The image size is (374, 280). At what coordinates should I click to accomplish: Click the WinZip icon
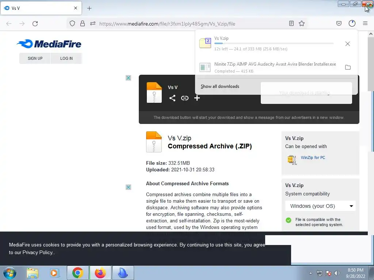[x=292, y=160]
